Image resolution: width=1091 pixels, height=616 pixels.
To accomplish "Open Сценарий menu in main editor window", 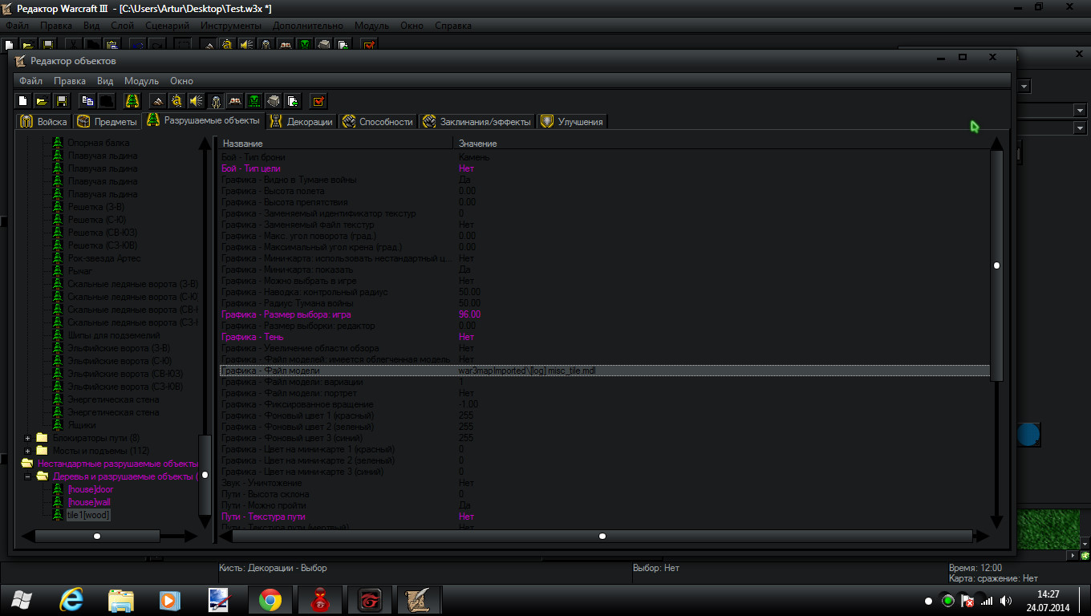I will point(167,26).
